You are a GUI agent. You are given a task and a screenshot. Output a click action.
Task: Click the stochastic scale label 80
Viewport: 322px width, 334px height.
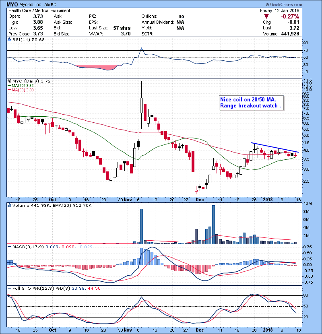click(305, 295)
